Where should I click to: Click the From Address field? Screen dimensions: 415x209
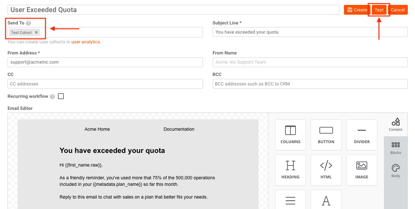(x=105, y=62)
